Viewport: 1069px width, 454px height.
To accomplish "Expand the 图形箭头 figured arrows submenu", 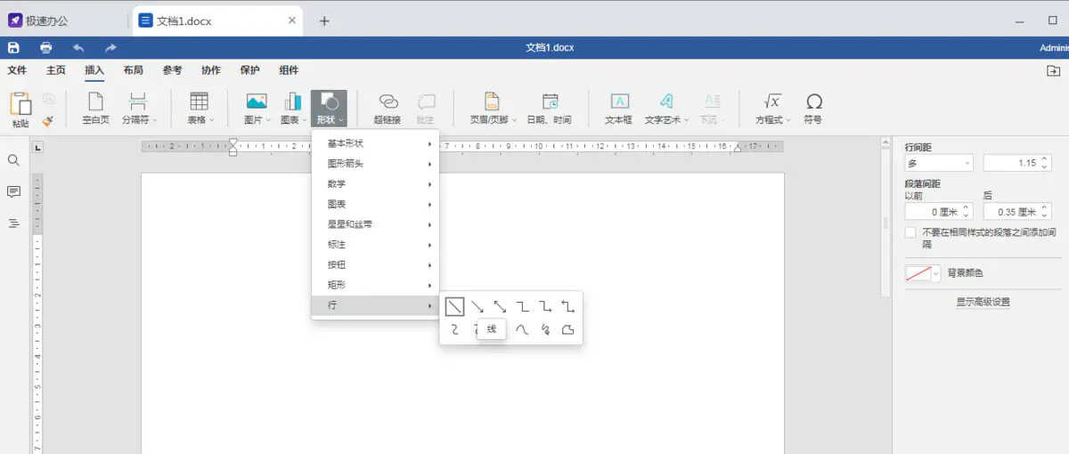I will (375, 164).
